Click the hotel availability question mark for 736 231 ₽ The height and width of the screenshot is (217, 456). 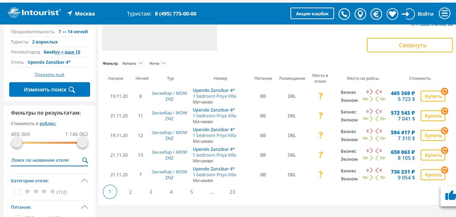point(320,175)
